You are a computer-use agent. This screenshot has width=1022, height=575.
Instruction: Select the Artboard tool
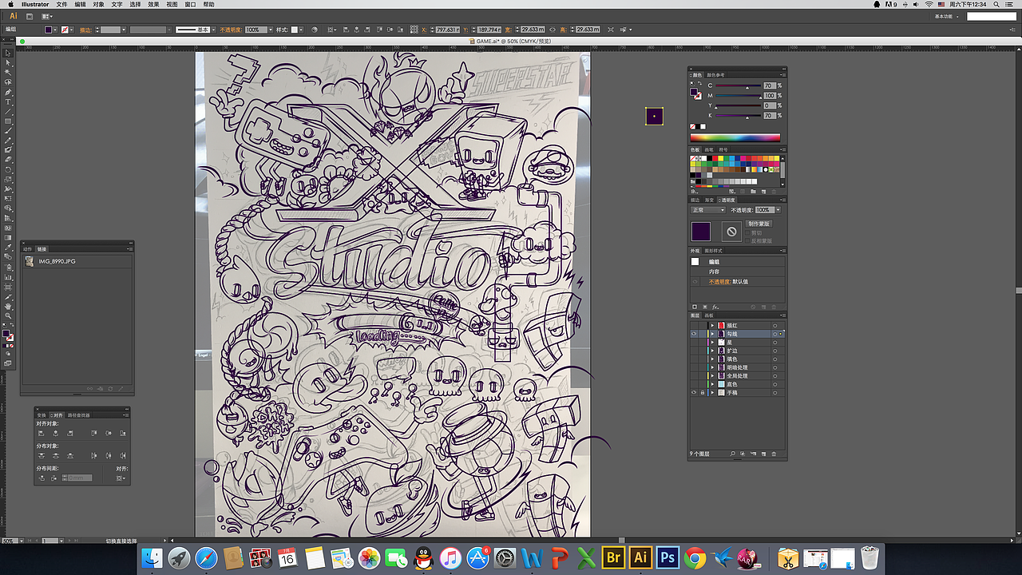click(x=8, y=287)
